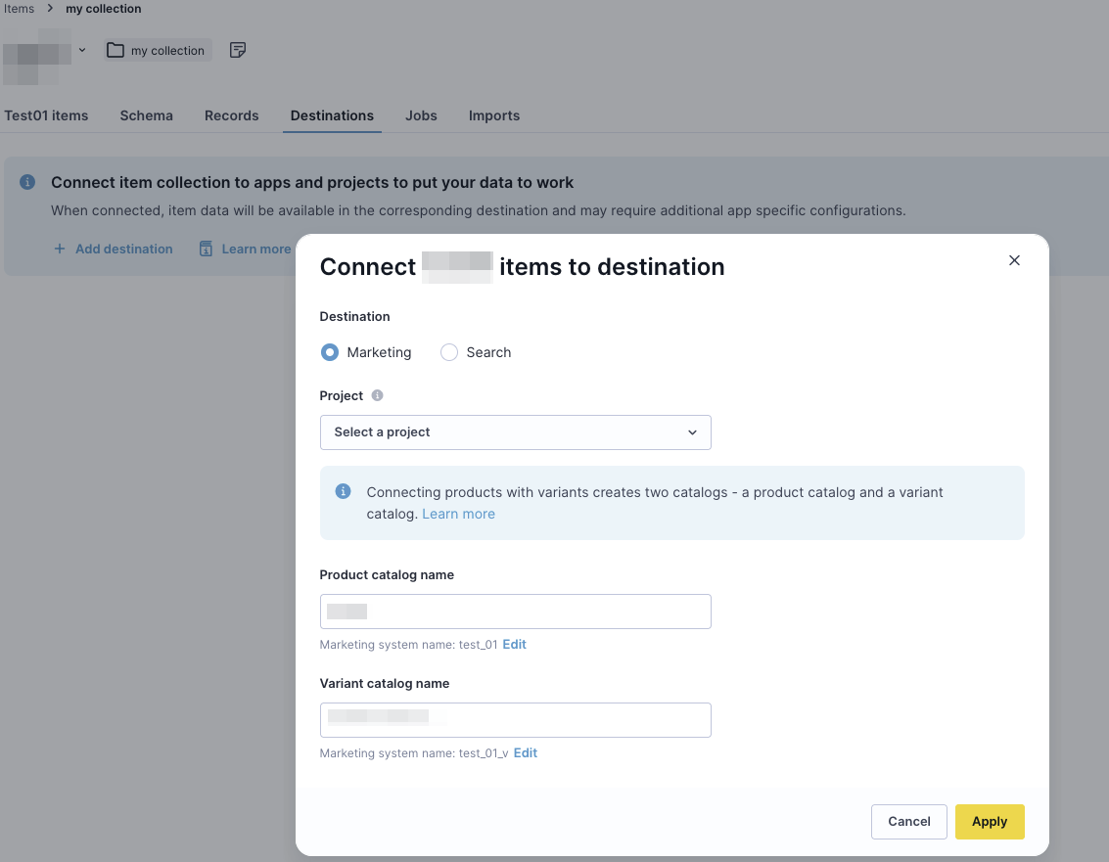Open the notes icon next to my collection

point(238,50)
